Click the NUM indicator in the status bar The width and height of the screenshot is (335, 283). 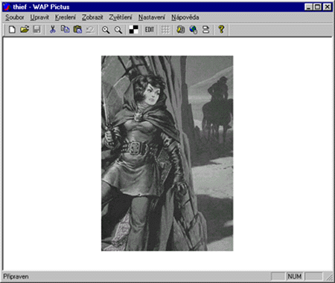click(x=295, y=276)
